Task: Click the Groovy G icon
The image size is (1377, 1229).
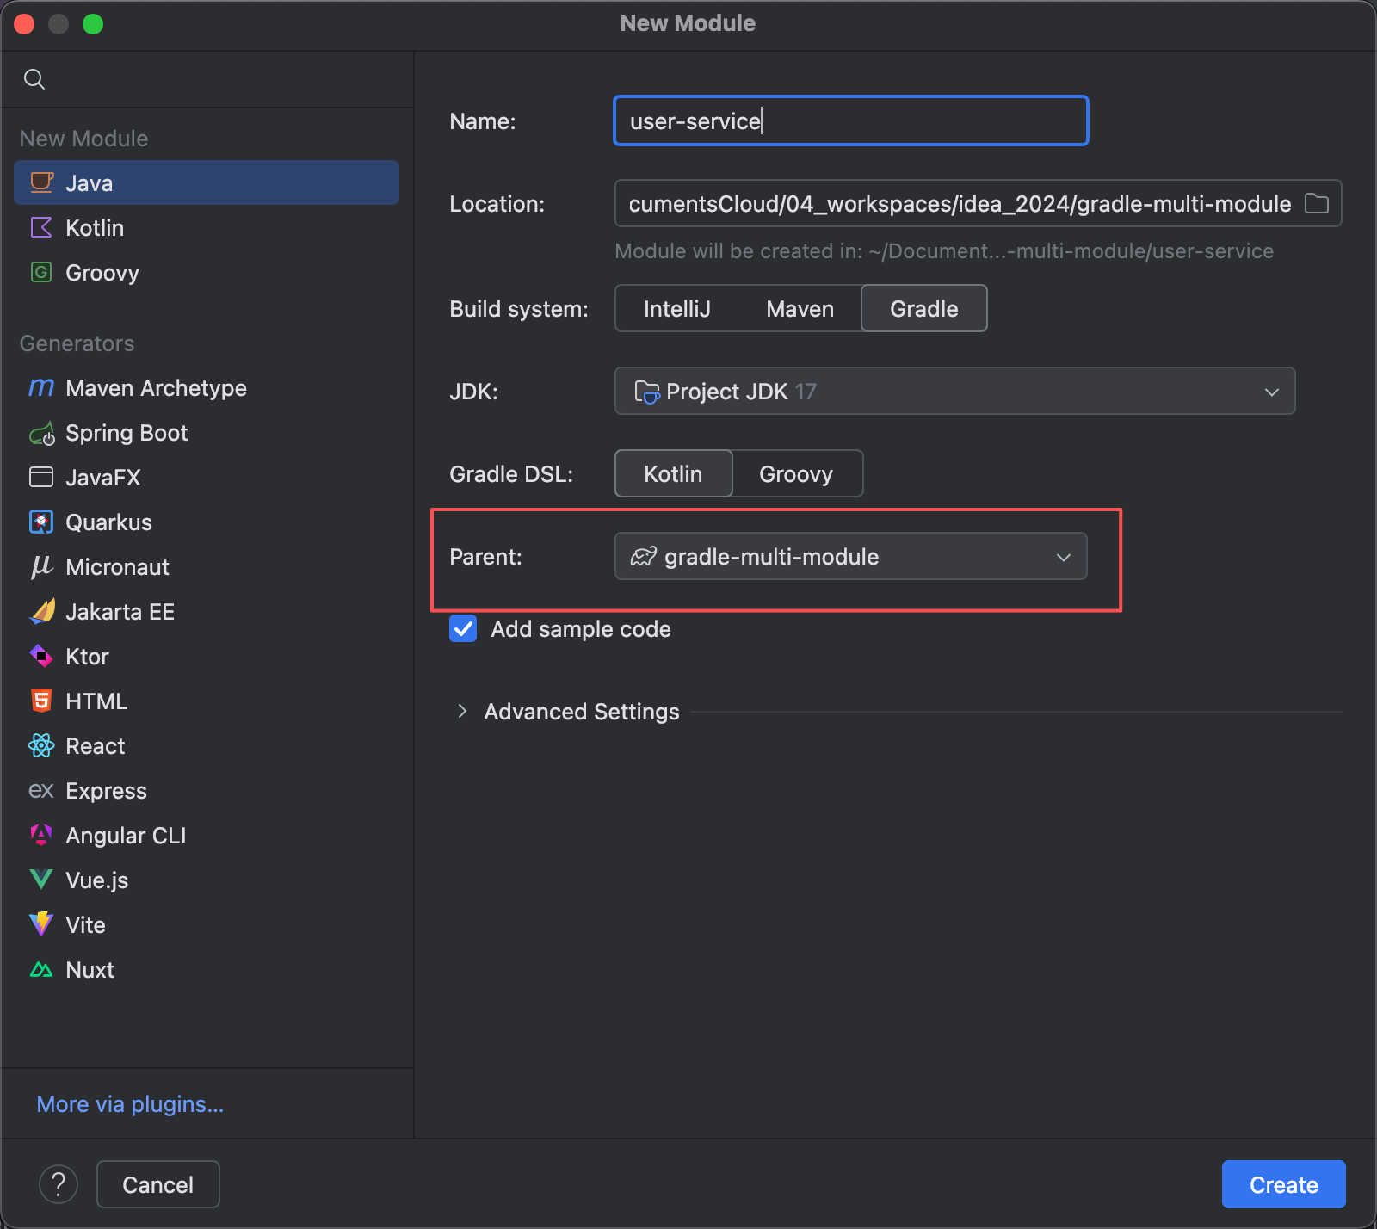Action: [41, 272]
